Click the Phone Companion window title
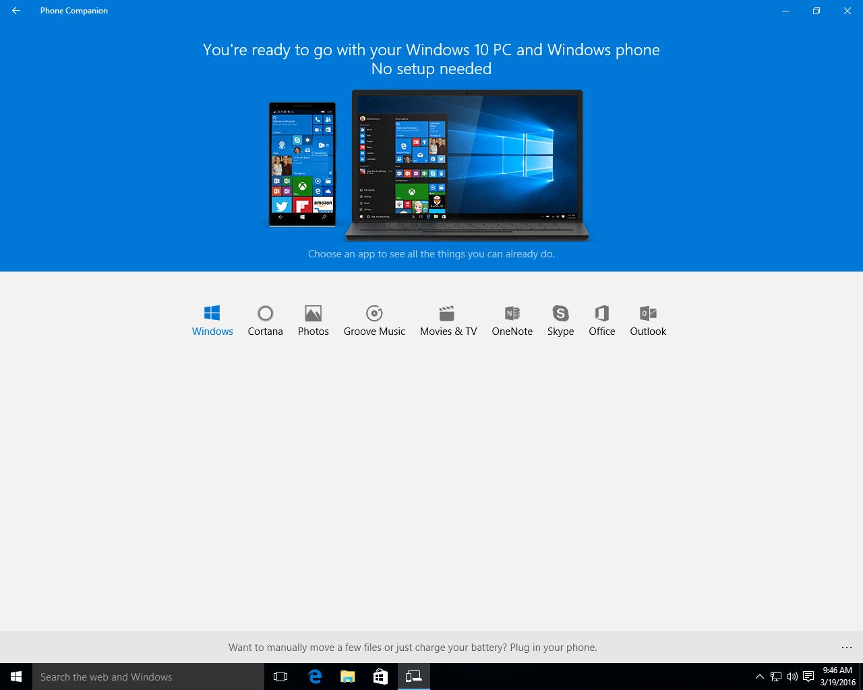Image resolution: width=863 pixels, height=690 pixels. (x=74, y=11)
